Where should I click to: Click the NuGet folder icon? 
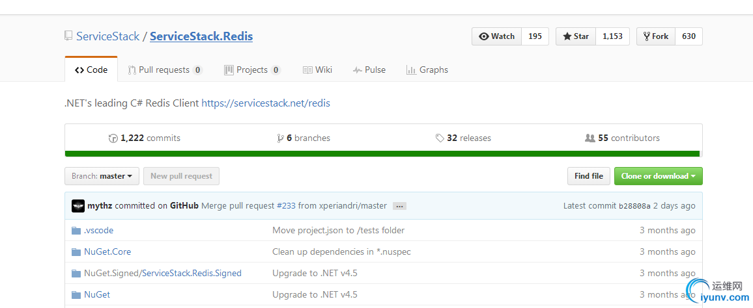coord(76,294)
